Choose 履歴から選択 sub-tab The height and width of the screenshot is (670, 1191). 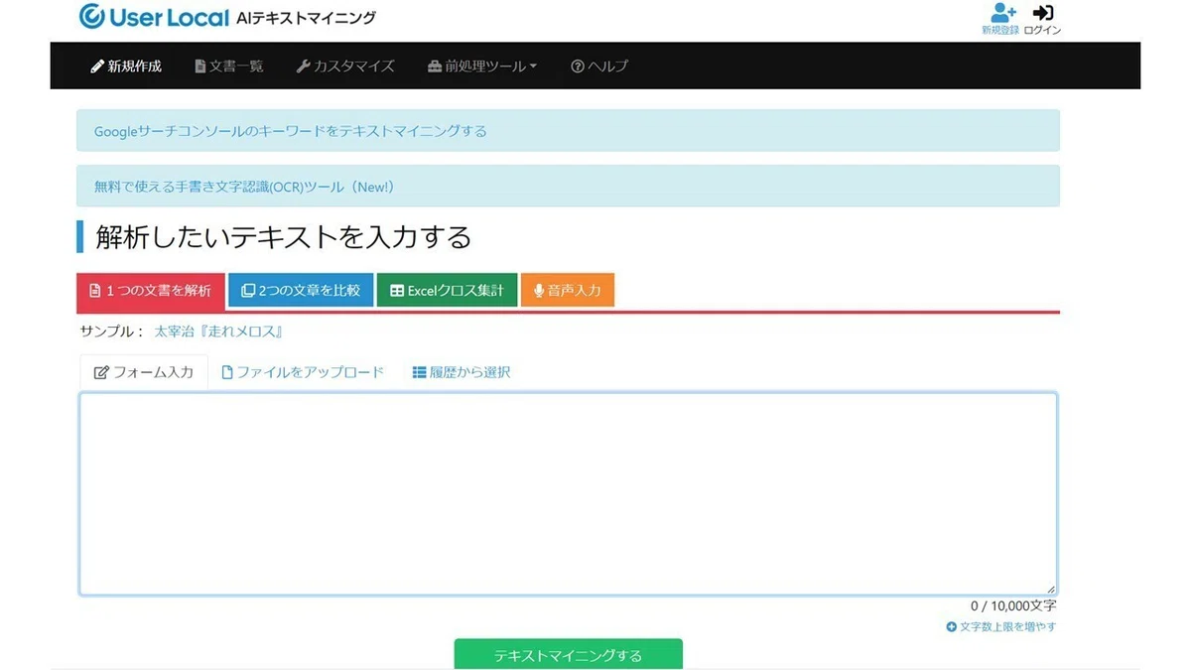point(462,372)
